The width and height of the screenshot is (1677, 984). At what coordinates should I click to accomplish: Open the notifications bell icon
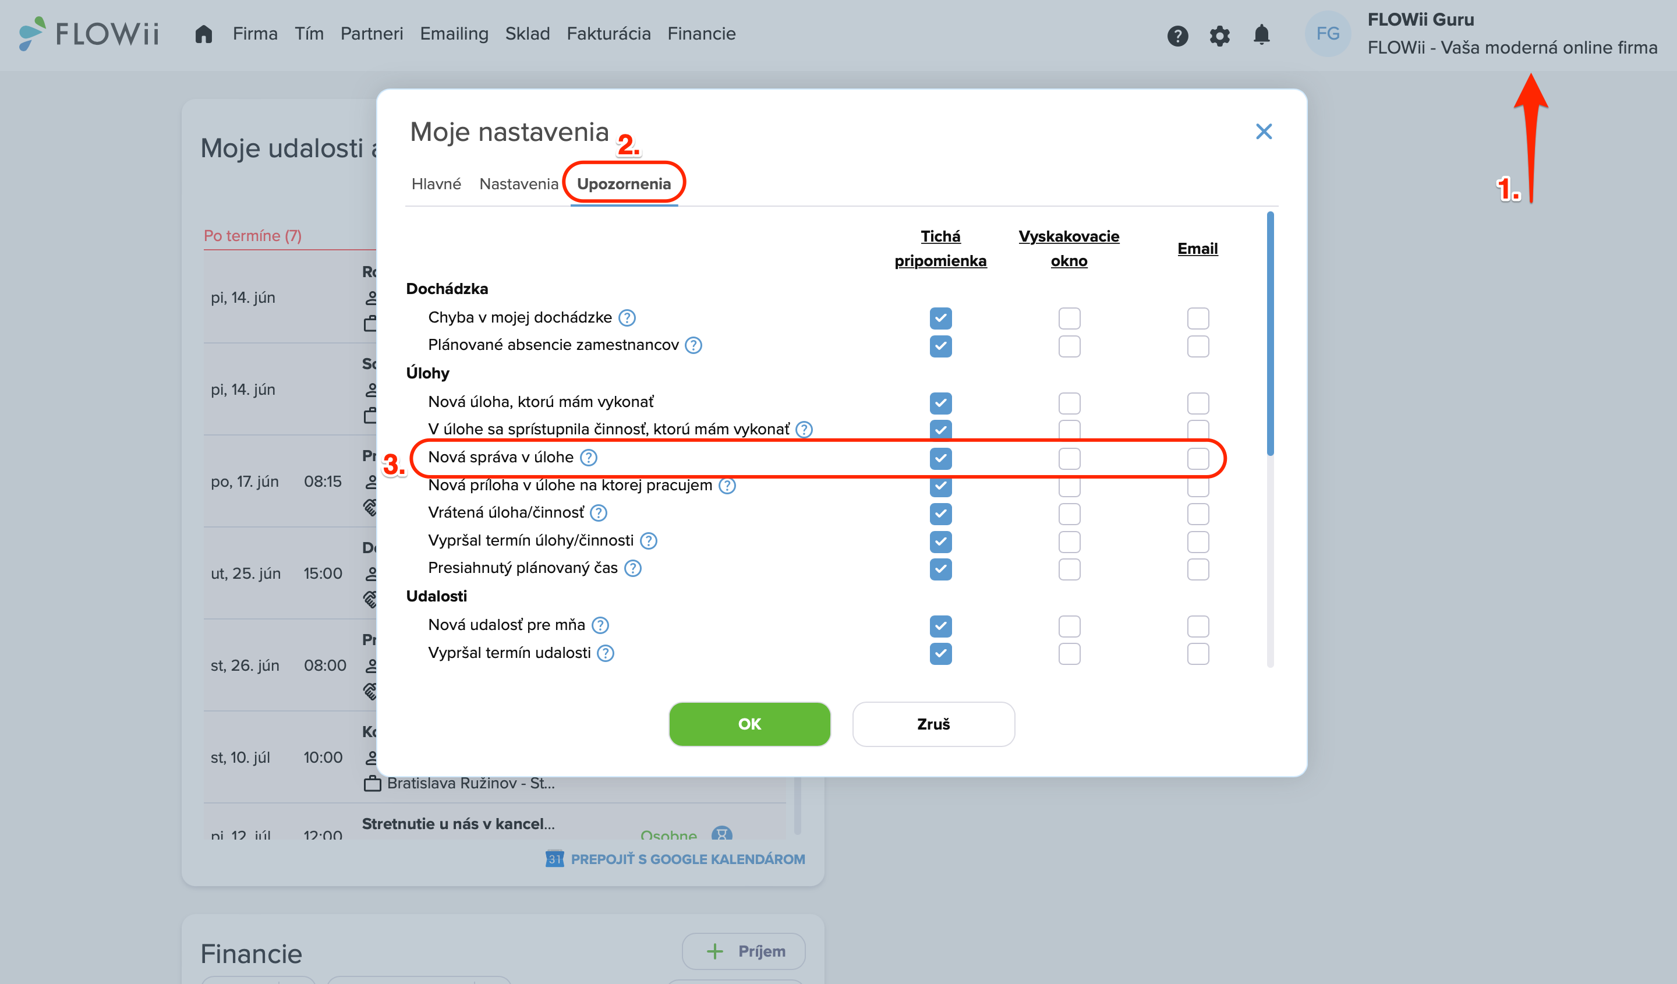pyautogui.click(x=1261, y=34)
